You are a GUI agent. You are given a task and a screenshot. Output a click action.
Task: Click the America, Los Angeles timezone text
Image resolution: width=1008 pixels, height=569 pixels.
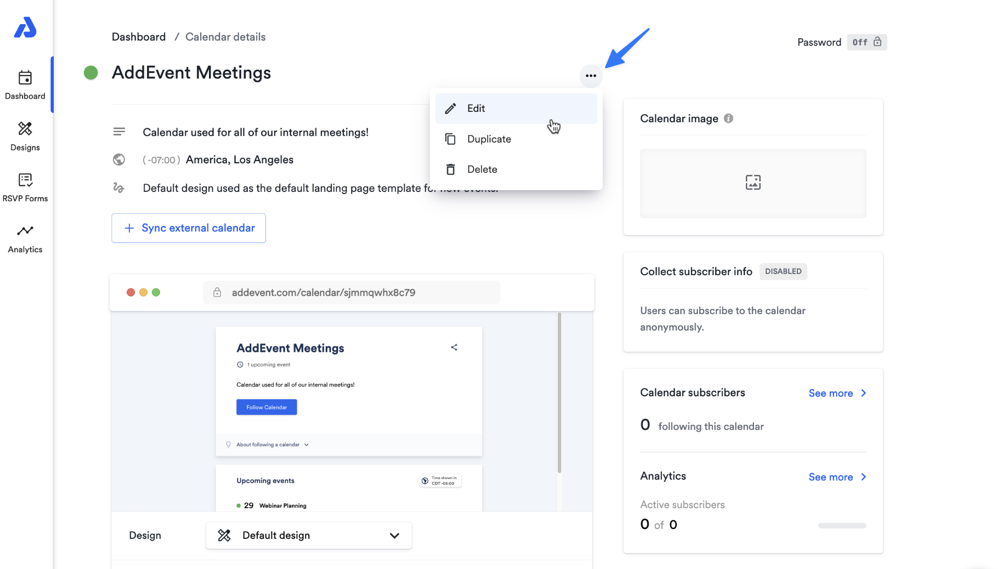(240, 160)
